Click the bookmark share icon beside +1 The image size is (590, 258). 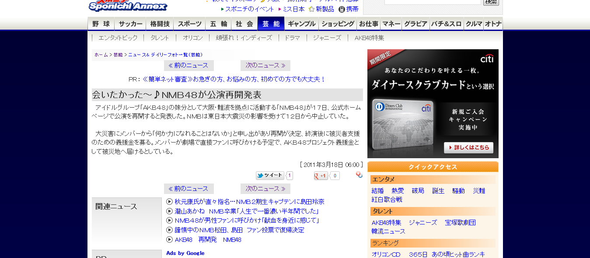[359, 175]
